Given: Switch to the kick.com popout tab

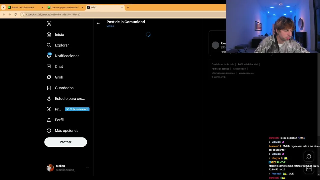Looking at the screenshot, I should point(65,7).
